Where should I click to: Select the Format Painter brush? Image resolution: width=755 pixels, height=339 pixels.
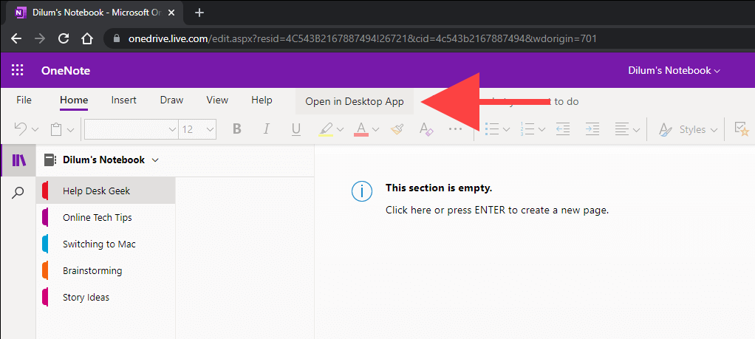(397, 129)
